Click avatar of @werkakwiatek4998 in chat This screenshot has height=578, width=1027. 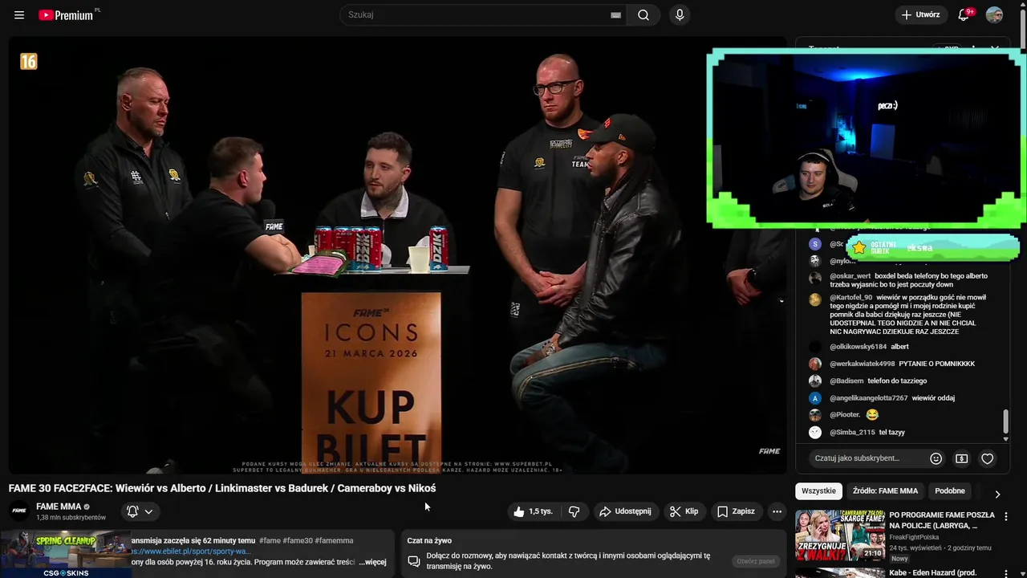pos(815,364)
